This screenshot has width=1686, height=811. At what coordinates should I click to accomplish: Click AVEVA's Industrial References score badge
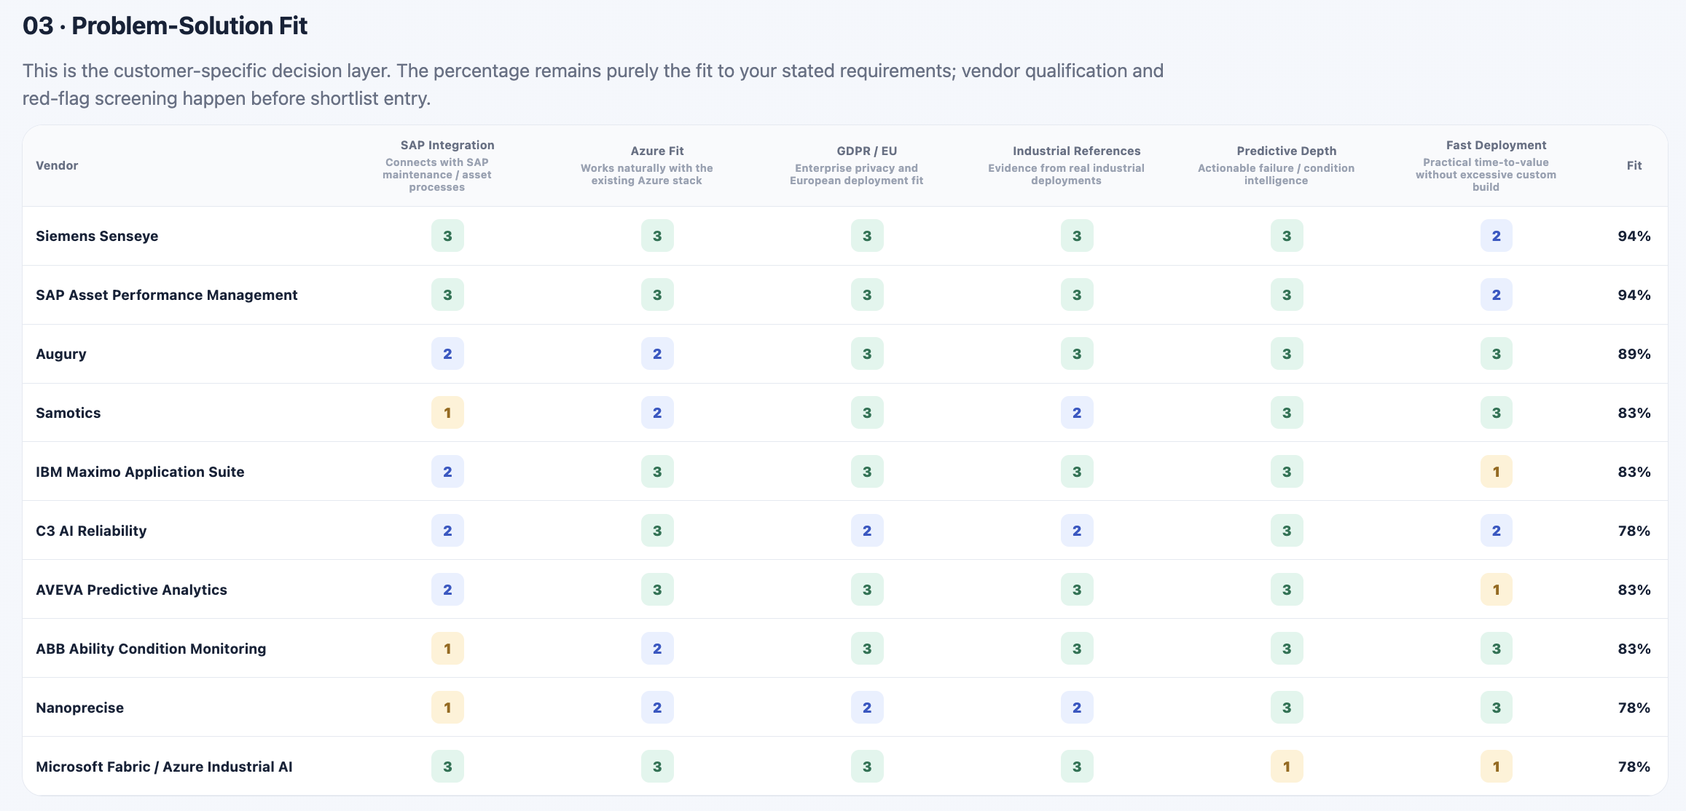click(x=1077, y=590)
